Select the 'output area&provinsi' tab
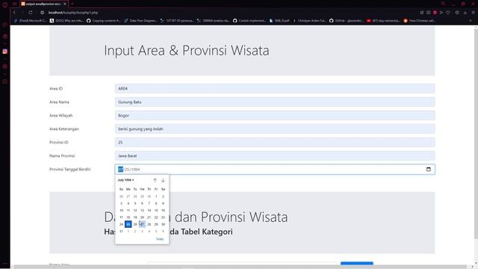This screenshot has height=269, width=478. coord(43,4)
